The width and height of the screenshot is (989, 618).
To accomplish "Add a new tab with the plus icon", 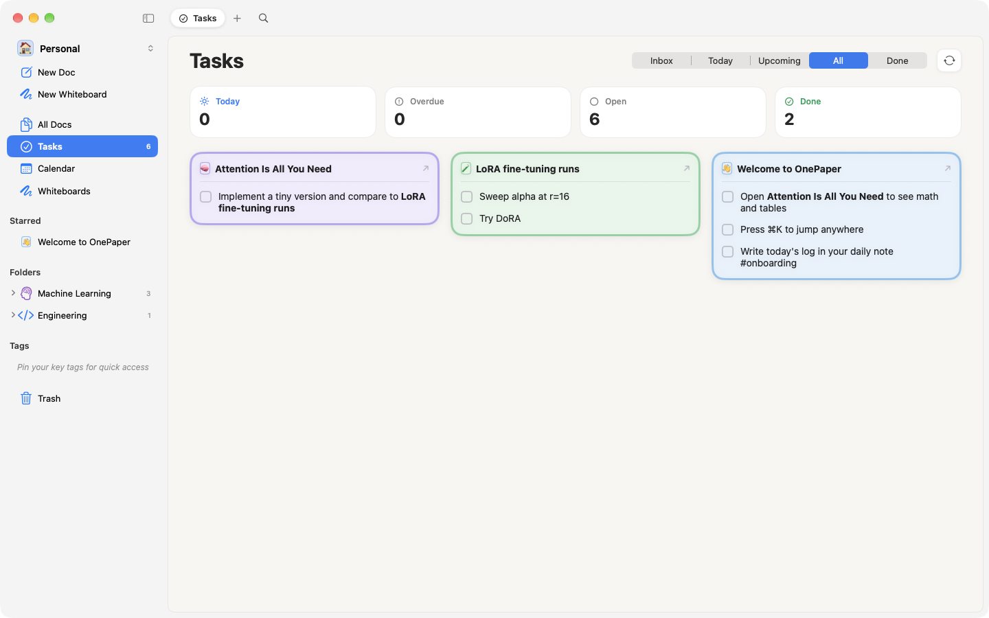I will [x=237, y=19].
